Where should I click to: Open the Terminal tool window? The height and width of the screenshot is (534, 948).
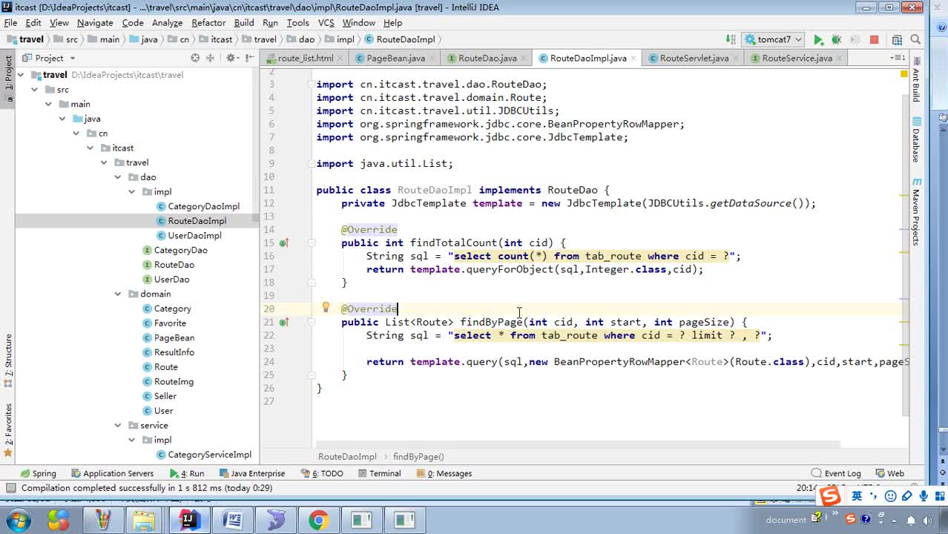tap(379, 473)
